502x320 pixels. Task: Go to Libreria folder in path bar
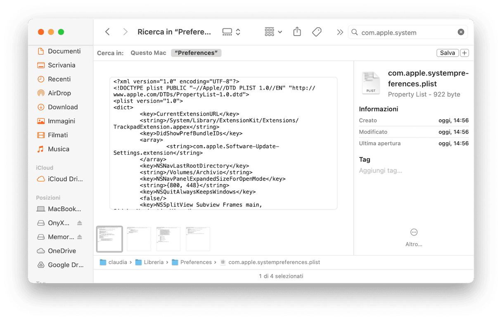(149, 262)
